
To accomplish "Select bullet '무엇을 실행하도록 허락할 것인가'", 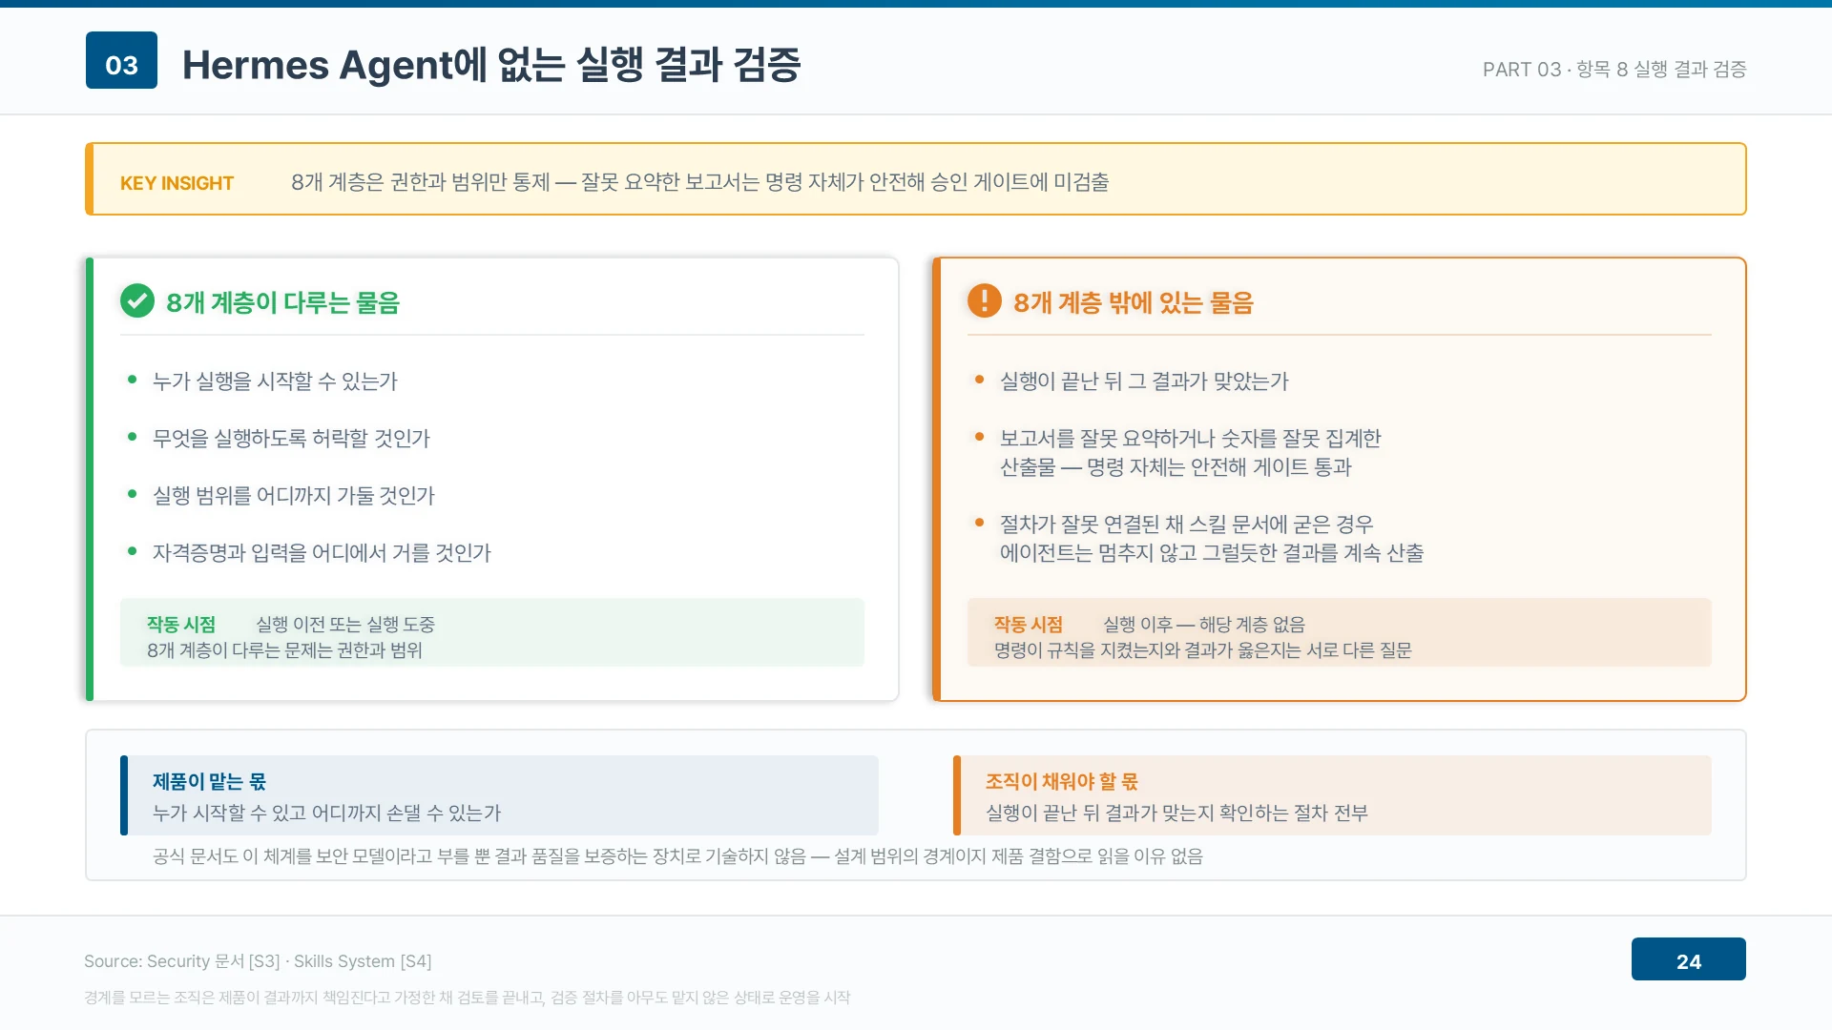I will (291, 439).
